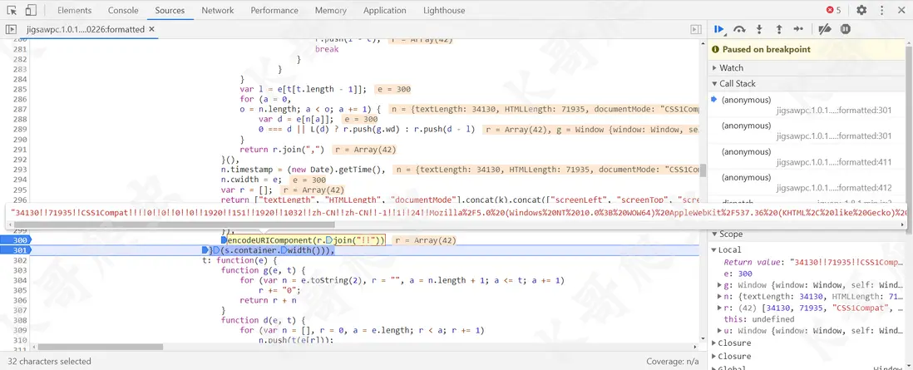This screenshot has width=913, height=370.
Task: Open DevTools settings gear
Action: (x=861, y=10)
